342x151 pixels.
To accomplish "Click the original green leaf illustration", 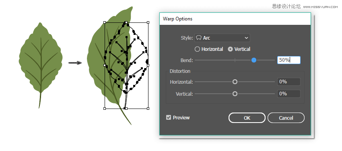I will pyautogui.click(x=41, y=65).
